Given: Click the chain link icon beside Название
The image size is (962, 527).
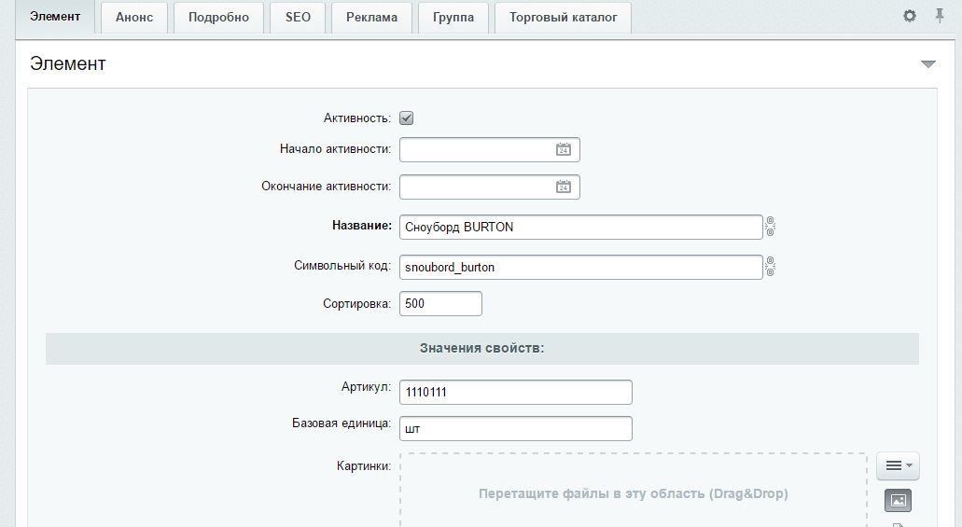Looking at the screenshot, I should (771, 227).
